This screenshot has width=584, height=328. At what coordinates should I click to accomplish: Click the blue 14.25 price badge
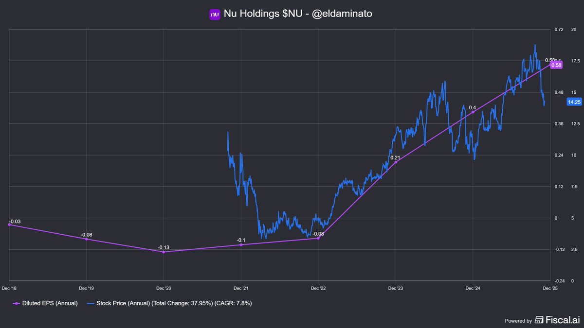point(575,102)
